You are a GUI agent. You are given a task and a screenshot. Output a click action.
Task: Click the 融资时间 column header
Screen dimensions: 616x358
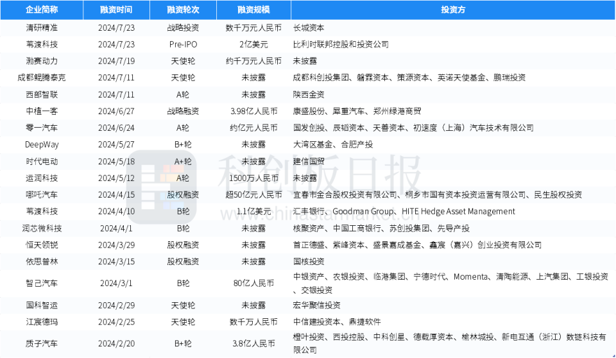(116, 10)
